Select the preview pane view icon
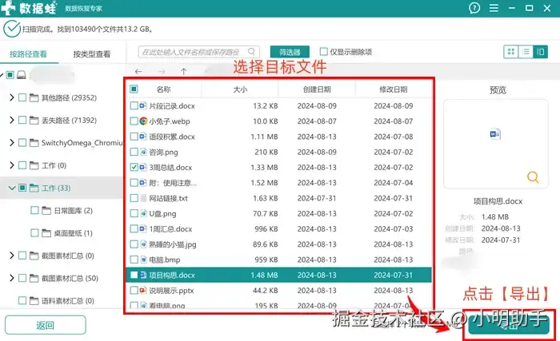The width and height of the screenshot is (560, 341). point(540,52)
